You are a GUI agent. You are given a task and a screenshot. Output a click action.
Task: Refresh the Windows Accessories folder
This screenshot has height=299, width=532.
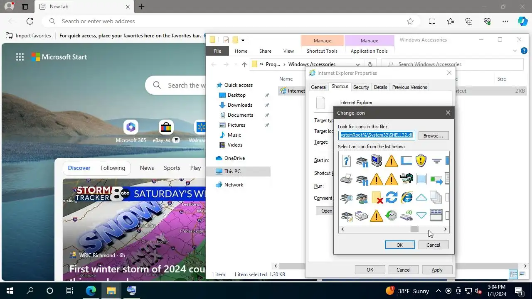[x=370, y=64]
